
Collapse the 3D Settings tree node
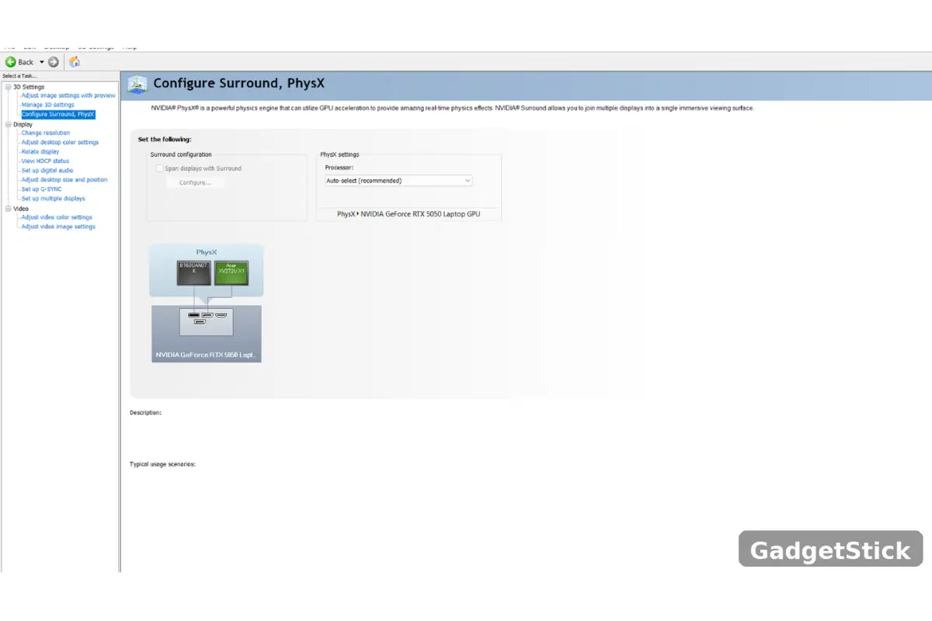[8, 87]
